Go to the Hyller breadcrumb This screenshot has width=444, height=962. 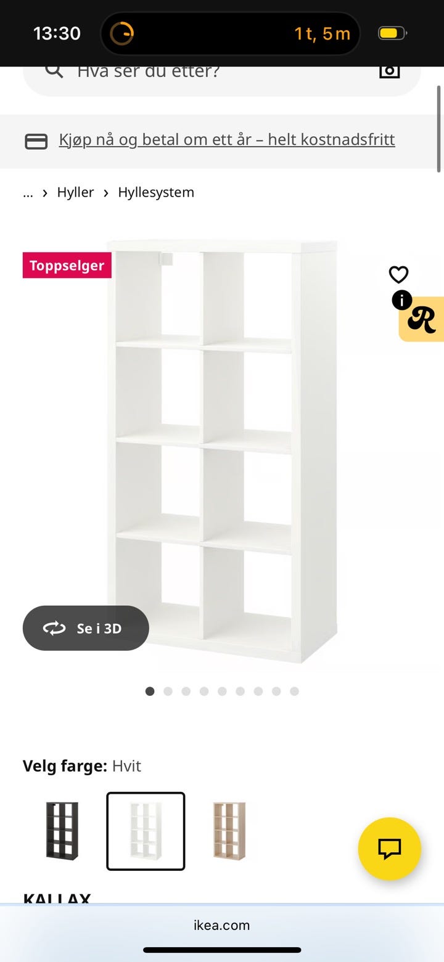tap(75, 192)
